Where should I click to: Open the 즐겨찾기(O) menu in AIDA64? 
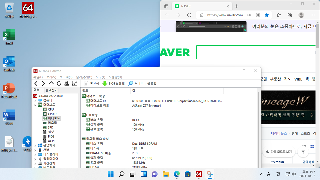[84, 77]
